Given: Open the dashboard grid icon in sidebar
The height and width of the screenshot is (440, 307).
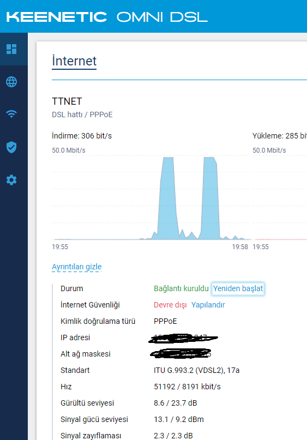Looking at the screenshot, I should coord(11,49).
